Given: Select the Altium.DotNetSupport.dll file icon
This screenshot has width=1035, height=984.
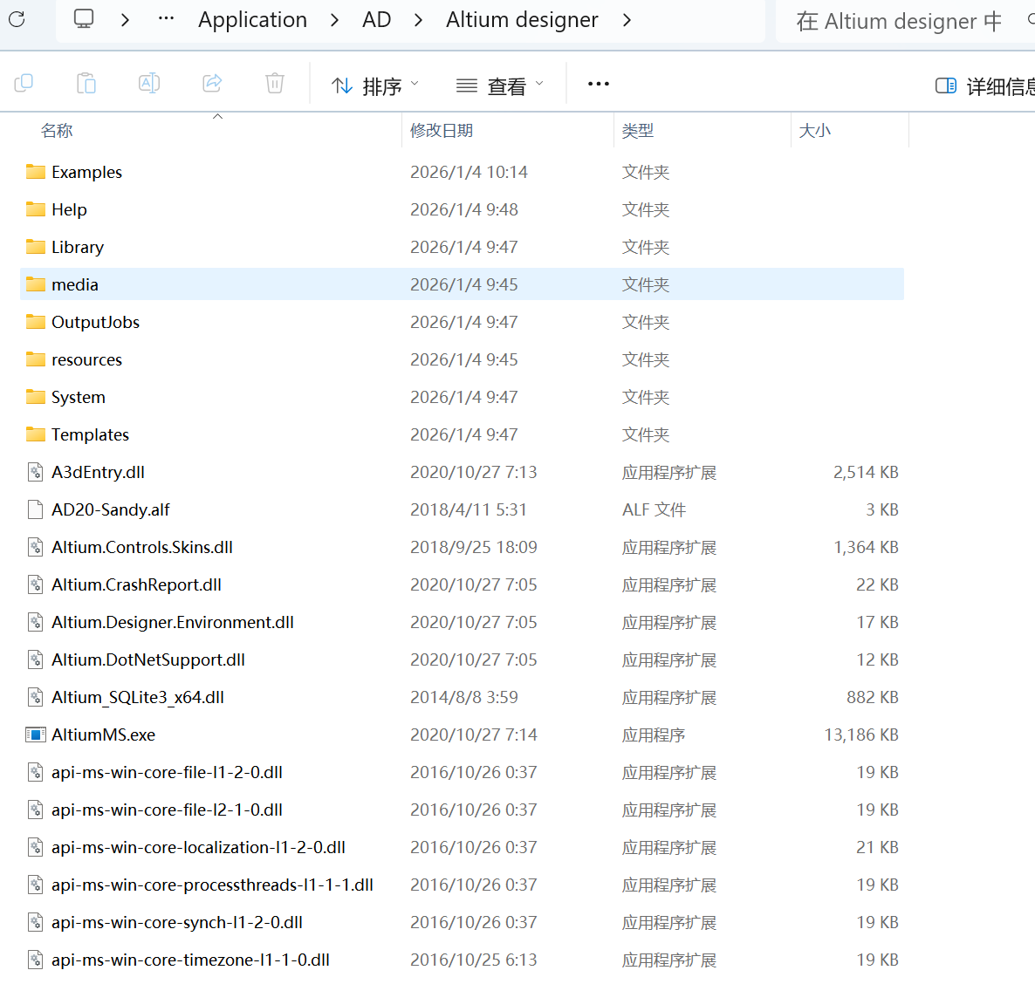Looking at the screenshot, I should 36,660.
